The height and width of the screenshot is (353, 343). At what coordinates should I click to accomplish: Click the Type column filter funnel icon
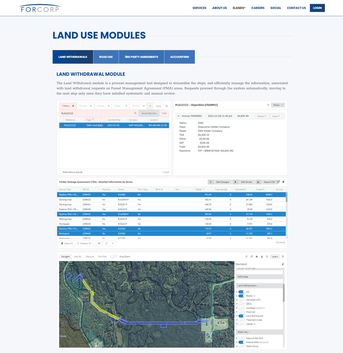(x=93, y=119)
